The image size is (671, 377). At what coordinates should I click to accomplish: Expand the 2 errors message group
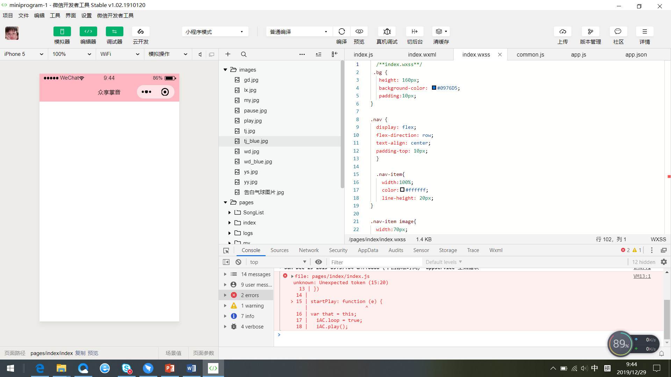tap(225, 295)
